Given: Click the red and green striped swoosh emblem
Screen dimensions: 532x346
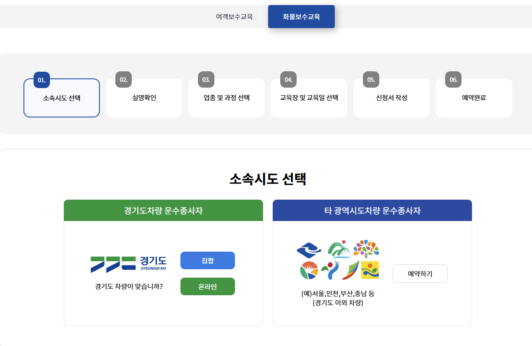Looking at the screenshot, I should [350, 270].
